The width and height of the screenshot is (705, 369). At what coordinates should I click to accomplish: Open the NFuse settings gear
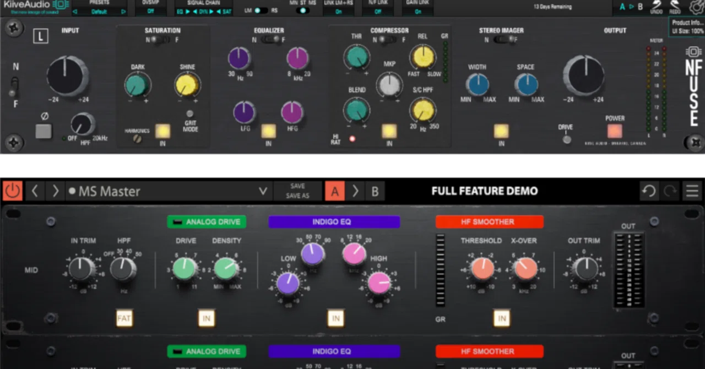coord(697,7)
